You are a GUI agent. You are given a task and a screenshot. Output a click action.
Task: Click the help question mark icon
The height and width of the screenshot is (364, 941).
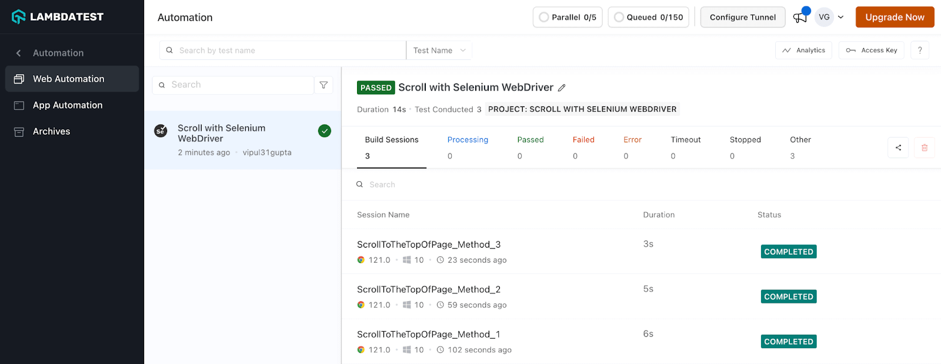pyautogui.click(x=919, y=51)
